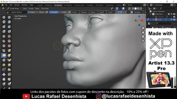The width and height of the screenshot is (177, 99).
Task: Open the viewport shading options dropdown
Action: point(144,9)
